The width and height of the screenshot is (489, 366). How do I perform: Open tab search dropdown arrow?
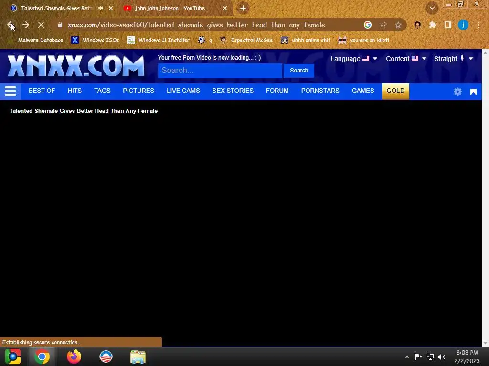432,9
